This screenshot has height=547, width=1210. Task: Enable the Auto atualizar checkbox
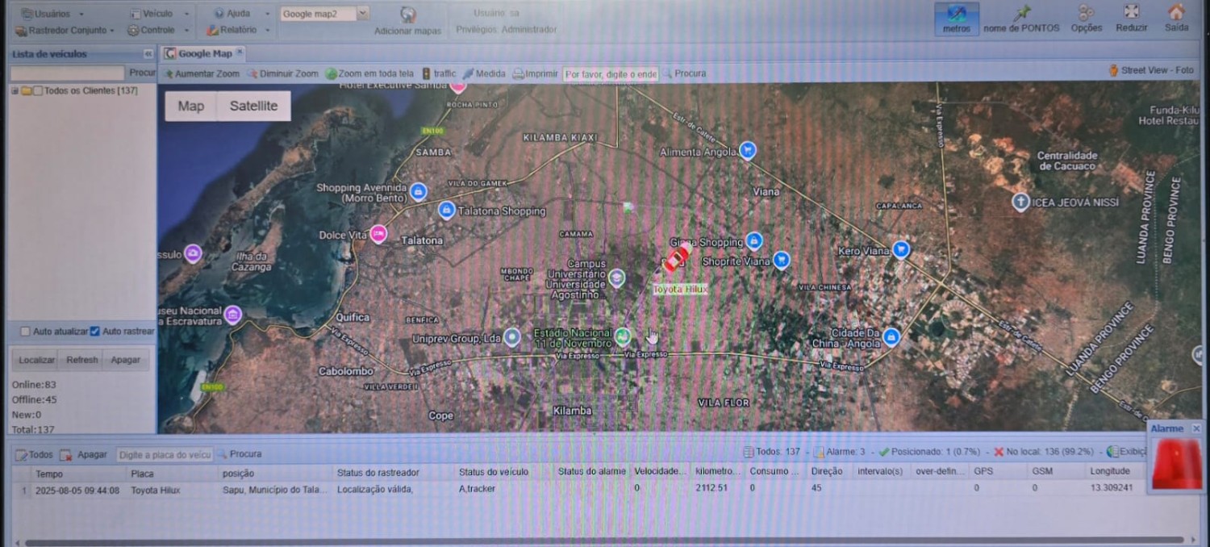point(26,332)
